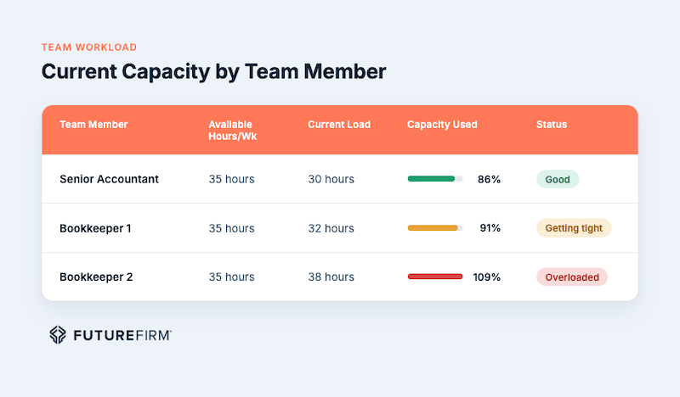This screenshot has height=397, width=680.
Task: Select the Capacity Used column header
Action: [x=442, y=125]
